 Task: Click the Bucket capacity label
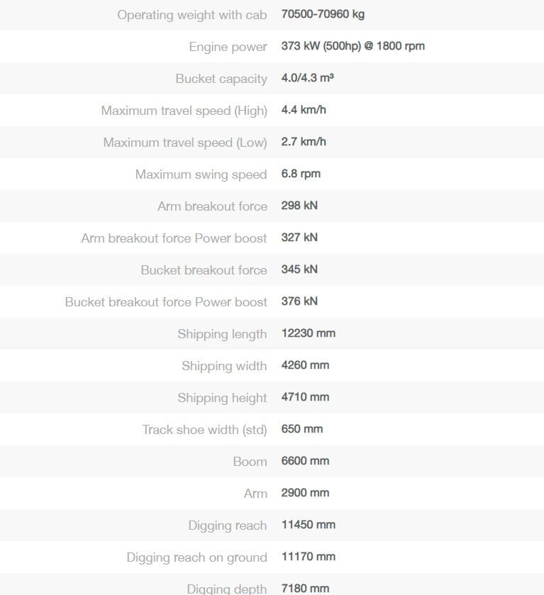(x=221, y=79)
